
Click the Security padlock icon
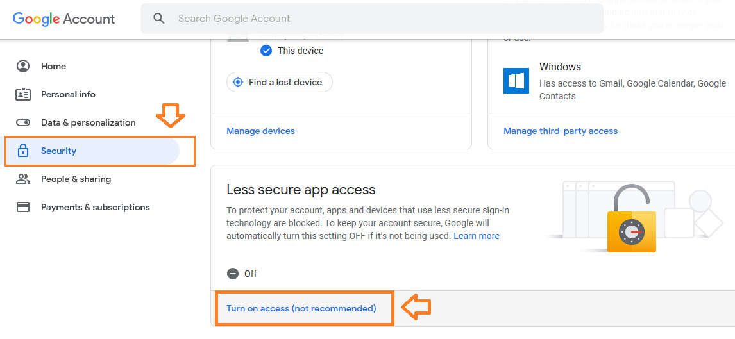(x=23, y=151)
